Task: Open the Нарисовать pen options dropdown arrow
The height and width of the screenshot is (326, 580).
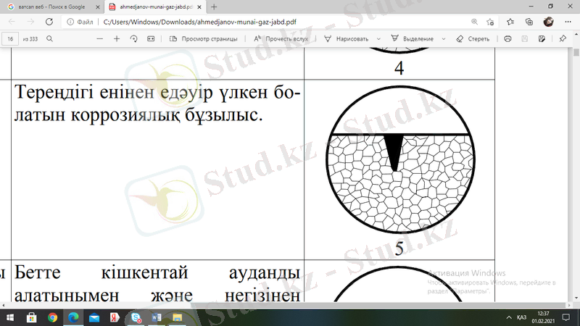Action: (x=378, y=38)
